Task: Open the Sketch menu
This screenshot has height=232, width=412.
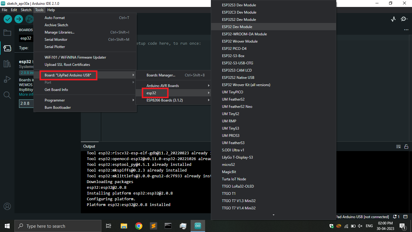Action: [26, 10]
